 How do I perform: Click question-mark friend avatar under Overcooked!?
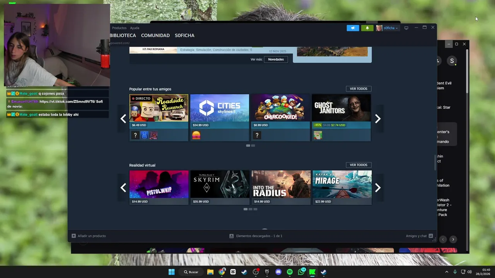click(257, 135)
